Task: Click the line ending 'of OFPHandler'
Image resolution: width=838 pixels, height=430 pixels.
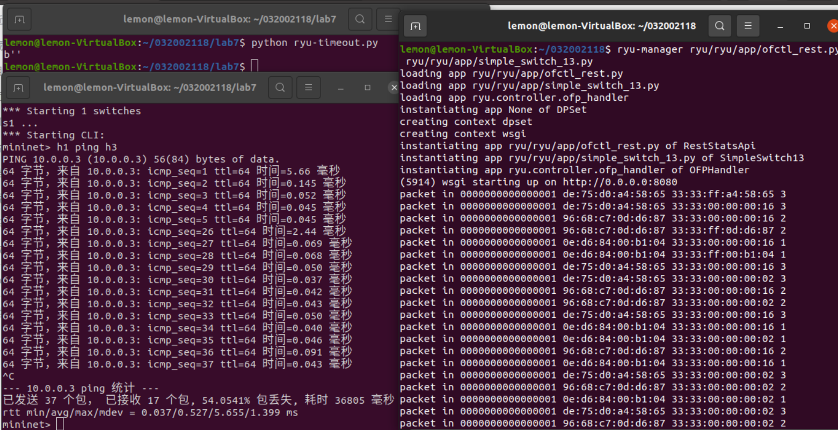Action: coord(574,170)
